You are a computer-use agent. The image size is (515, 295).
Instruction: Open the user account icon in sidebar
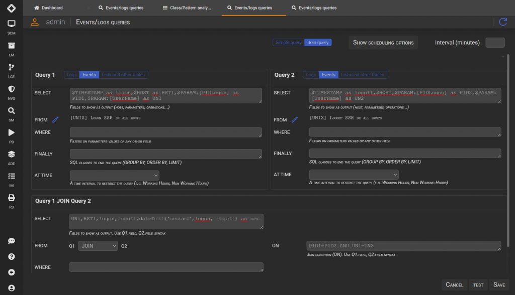(x=11, y=288)
